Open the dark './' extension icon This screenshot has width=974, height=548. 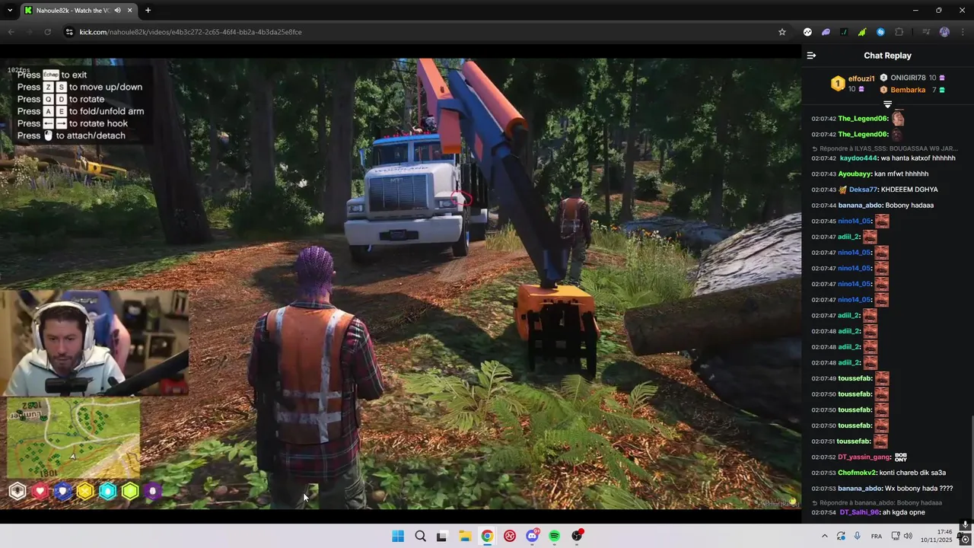844,32
